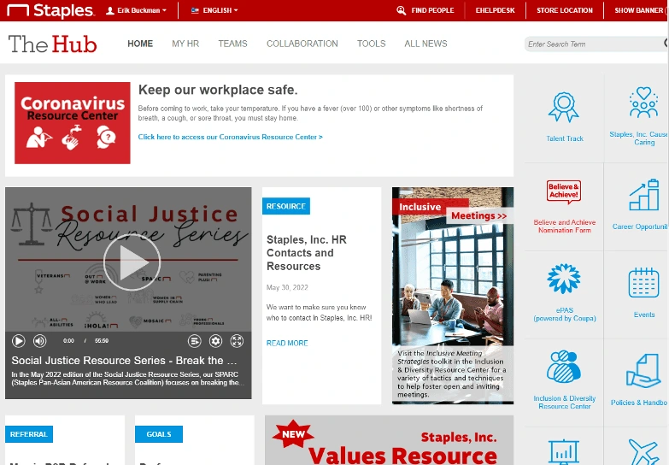Open the Policies & Handbooks icon
This screenshot has width=669, height=465.
coord(643,370)
